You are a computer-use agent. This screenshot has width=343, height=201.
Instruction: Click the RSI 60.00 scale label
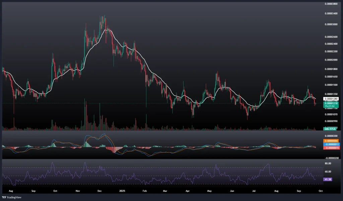pos(328,172)
